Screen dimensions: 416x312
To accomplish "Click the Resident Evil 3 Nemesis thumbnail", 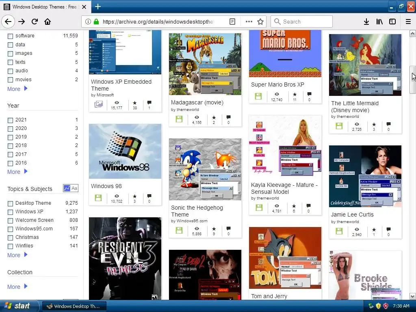I will click(125, 259).
